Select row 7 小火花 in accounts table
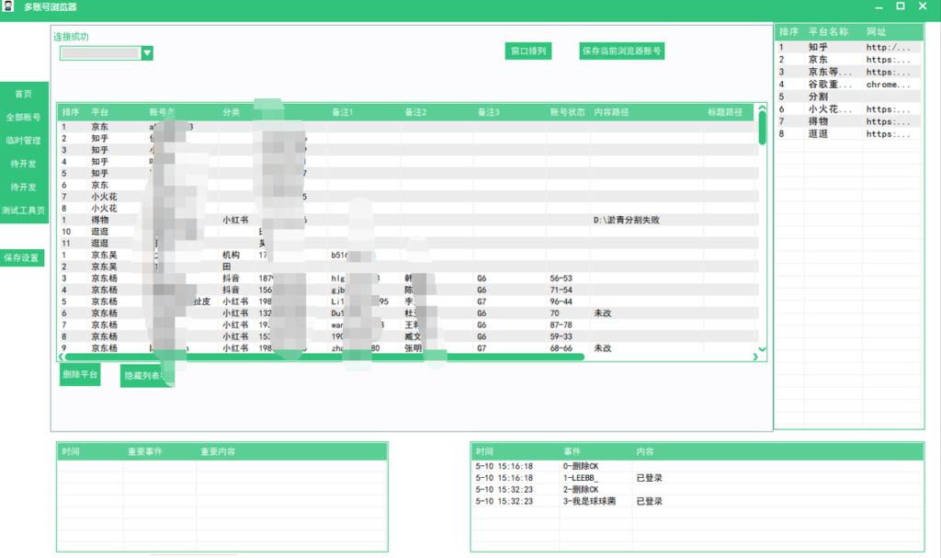941x558 pixels. pyautogui.click(x=408, y=197)
